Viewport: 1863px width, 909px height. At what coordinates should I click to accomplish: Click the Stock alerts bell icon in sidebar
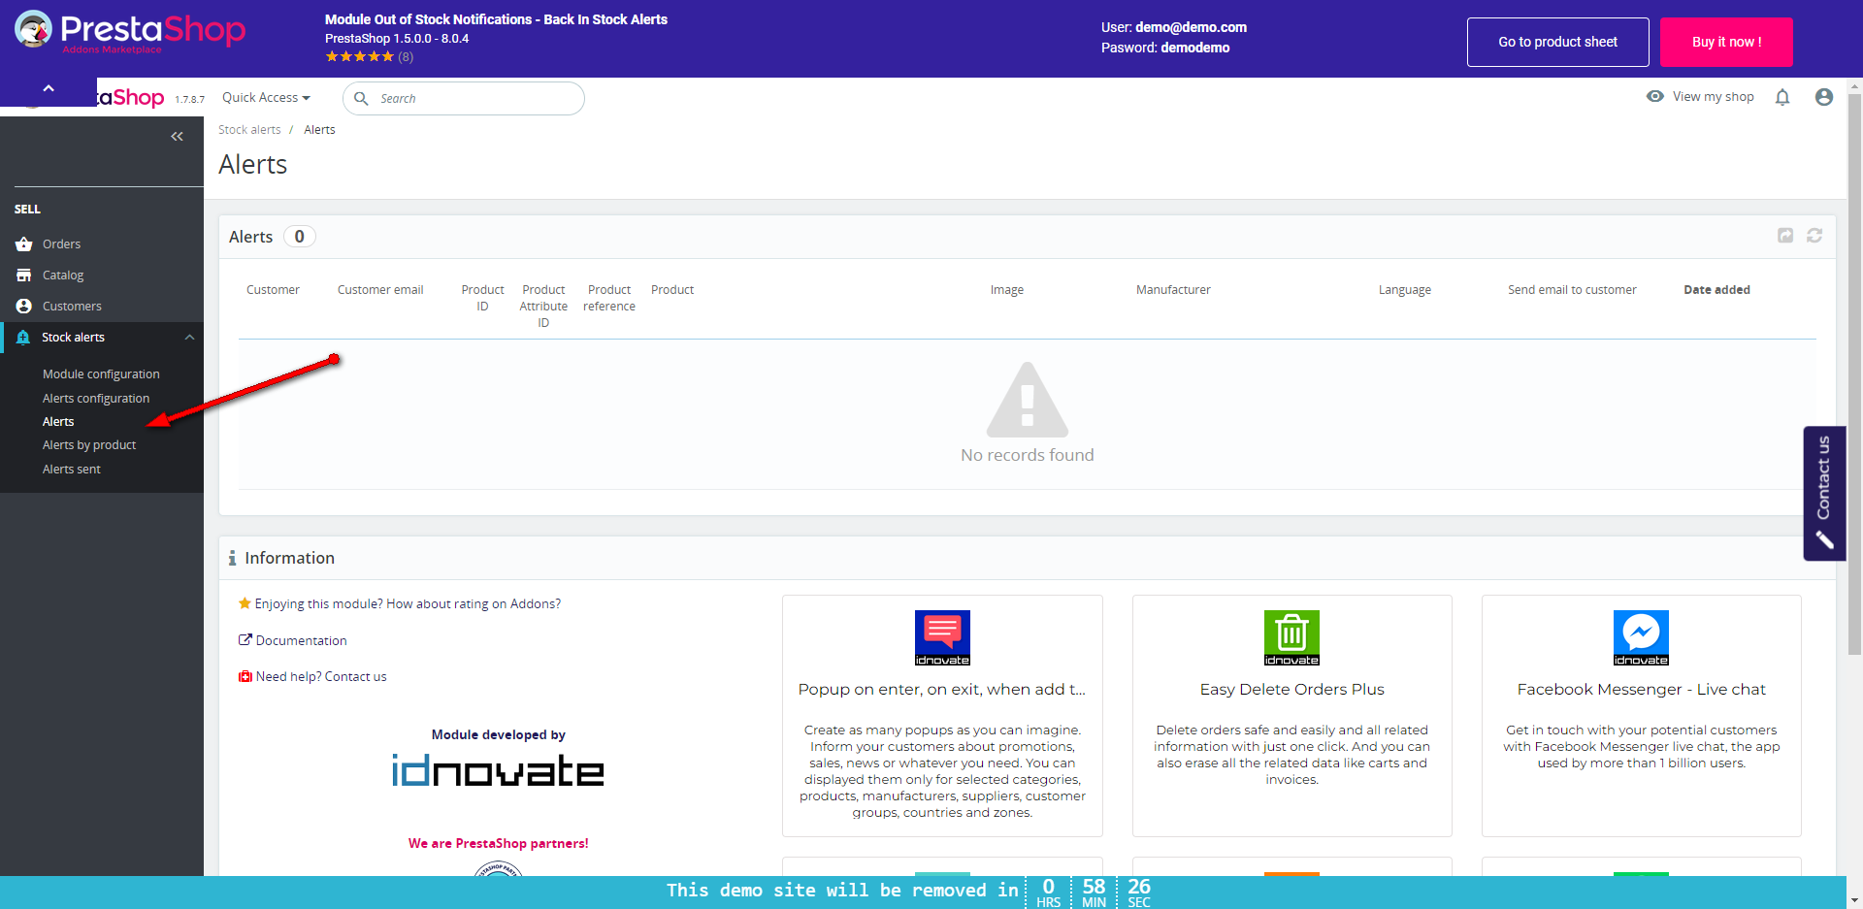click(23, 338)
